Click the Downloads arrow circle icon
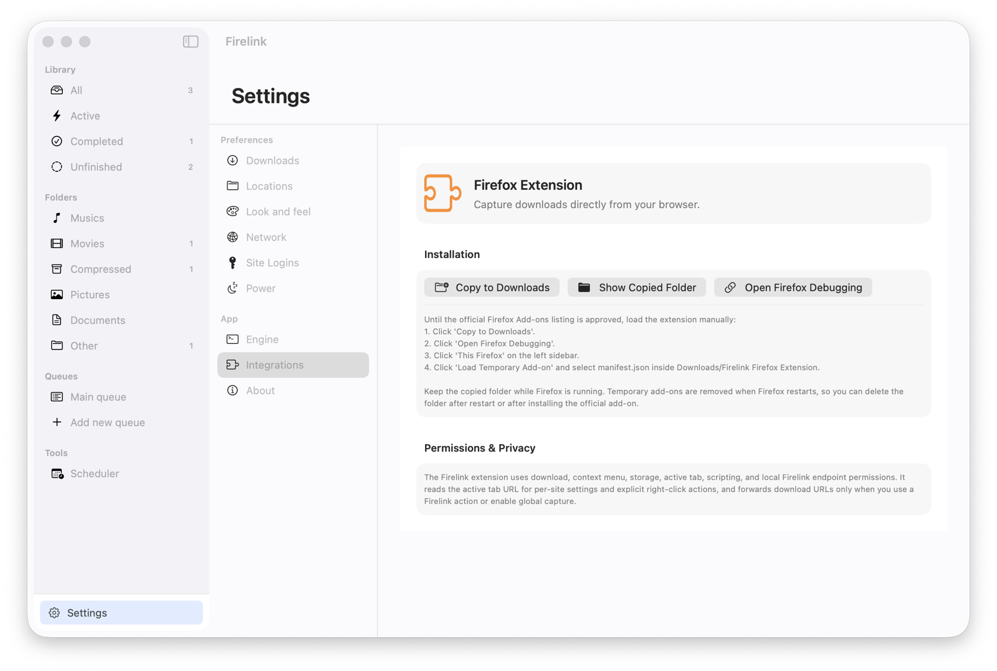Image resolution: width=997 pixels, height=671 pixels. click(x=232, y=161)
